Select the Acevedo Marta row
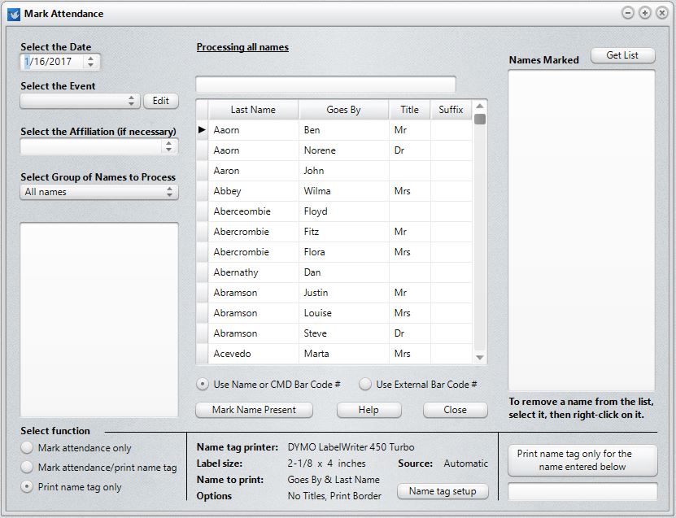The height and width of the screenshot is (518, 676). click(x=334, y=354)
